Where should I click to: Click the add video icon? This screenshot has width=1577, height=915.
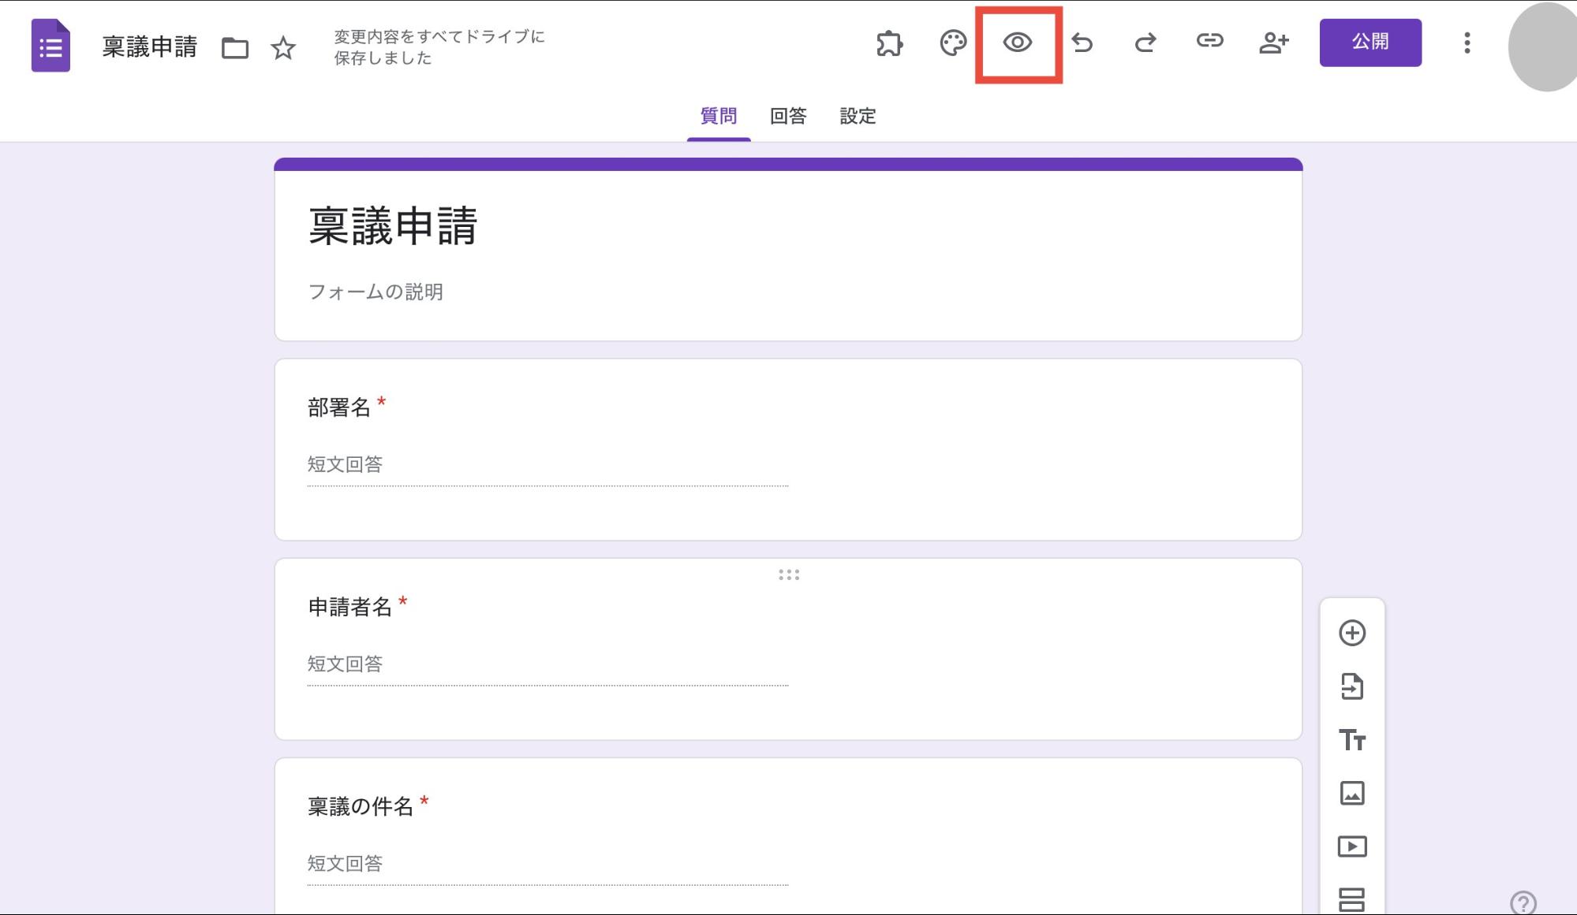pyautogui.click(x=1352, y=847)
